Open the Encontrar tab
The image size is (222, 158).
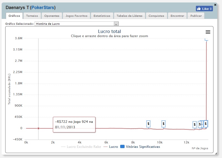pos(177,16)
